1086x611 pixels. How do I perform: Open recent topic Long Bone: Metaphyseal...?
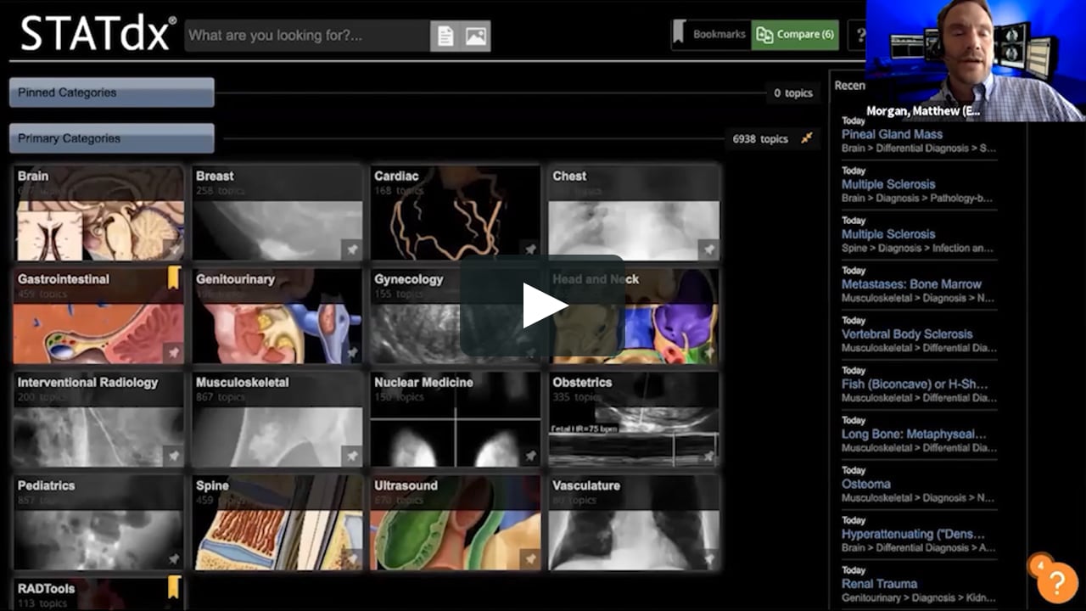[x=914, y=434]
